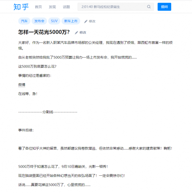Click the line starting 话说……真要花掉这5000万了
The image size is (192, 193).
point(54,185)
